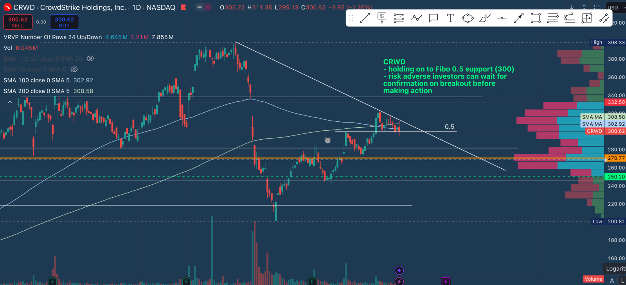Click the 300.62 SELL button
Image resolution: width=626 pixels, height=285 pixels.
(x=18, y=22)
